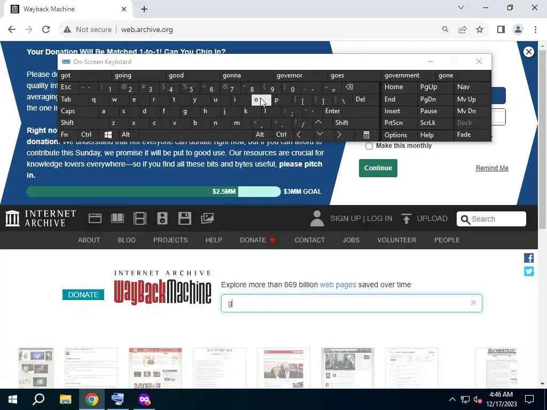Click the up arrow key on On-Screen Keyboard
The width and height of the screenshot is (547, 410).
pos(318,123)
